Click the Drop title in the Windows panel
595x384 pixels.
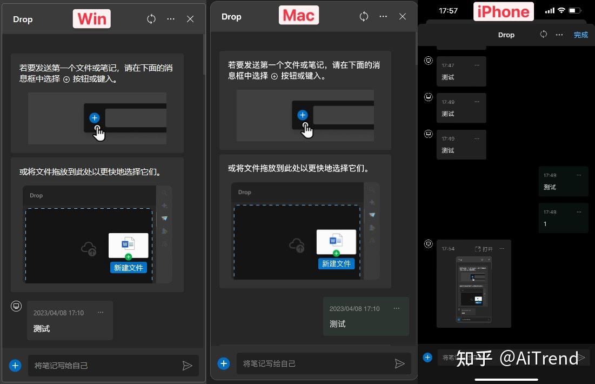pyautogui.click(x=23, y=18)
